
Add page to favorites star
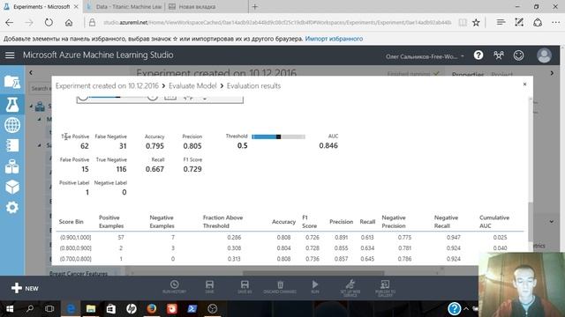pyautogui.click(x=476, y=22)
